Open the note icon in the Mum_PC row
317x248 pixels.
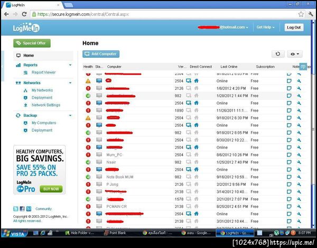pyautogui.click(x=289, y=155)
